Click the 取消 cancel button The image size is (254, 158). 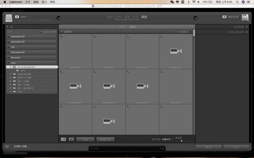pyautogui.click(x=208, y=147)
